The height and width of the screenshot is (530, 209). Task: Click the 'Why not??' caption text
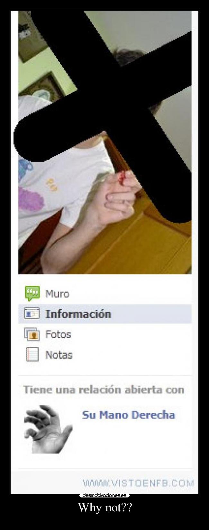click(105, 508)
